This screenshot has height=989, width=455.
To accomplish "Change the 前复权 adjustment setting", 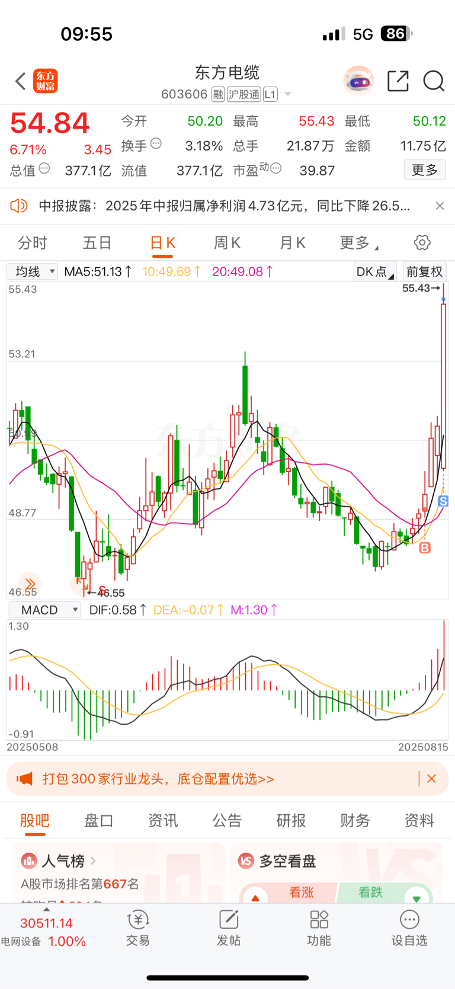I will pos(425,271).
